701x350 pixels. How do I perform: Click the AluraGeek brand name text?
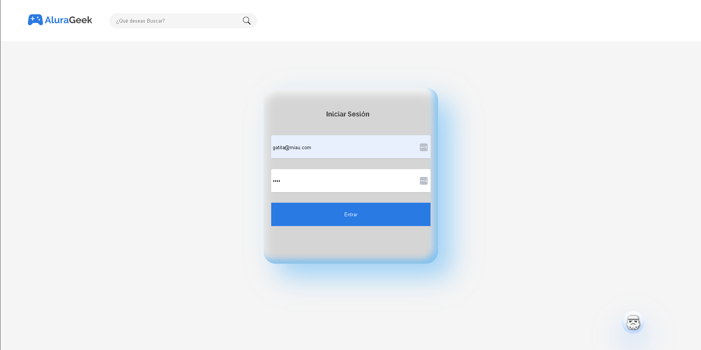pos(69,20)
